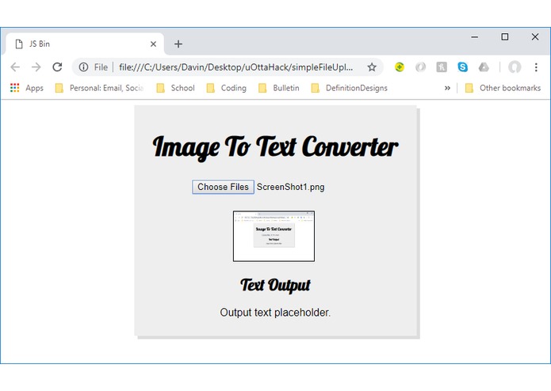
Task: Open the Google Drive extension icon
Action: coord(484,67)
